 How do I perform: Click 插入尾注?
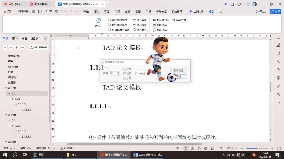tap(139, 20)
